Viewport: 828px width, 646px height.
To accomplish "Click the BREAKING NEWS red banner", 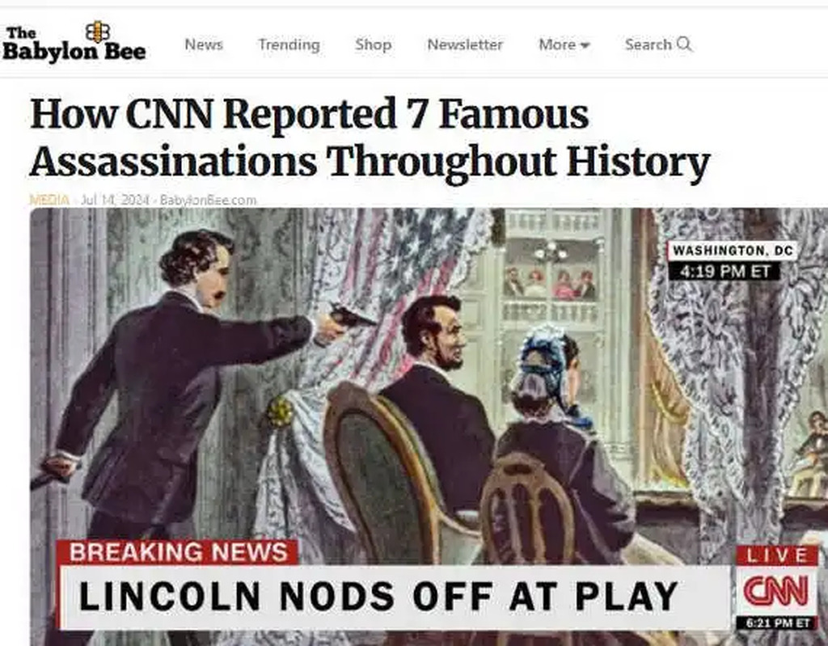I will pos(177,552).
